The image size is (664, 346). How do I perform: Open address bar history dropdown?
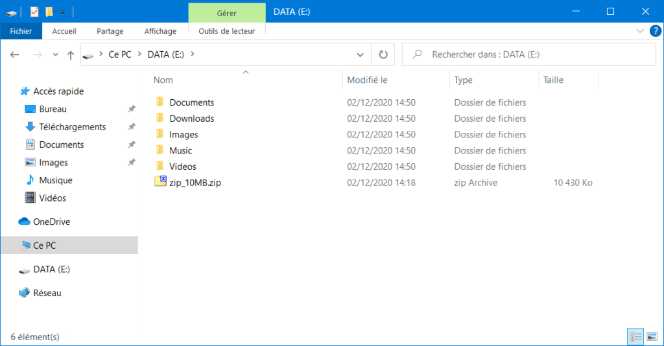pos(360,54)
